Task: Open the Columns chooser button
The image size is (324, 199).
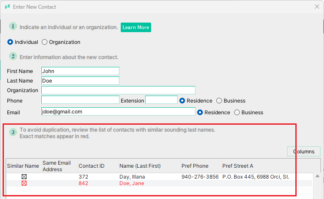Action: point(304,152)
